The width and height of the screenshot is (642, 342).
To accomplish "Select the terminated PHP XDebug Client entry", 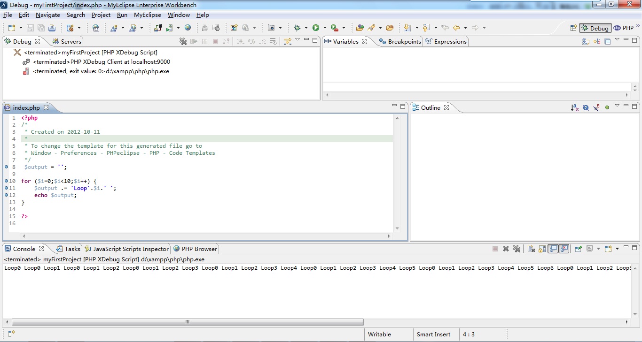I will pyautogui.click(x=101, y=62).
